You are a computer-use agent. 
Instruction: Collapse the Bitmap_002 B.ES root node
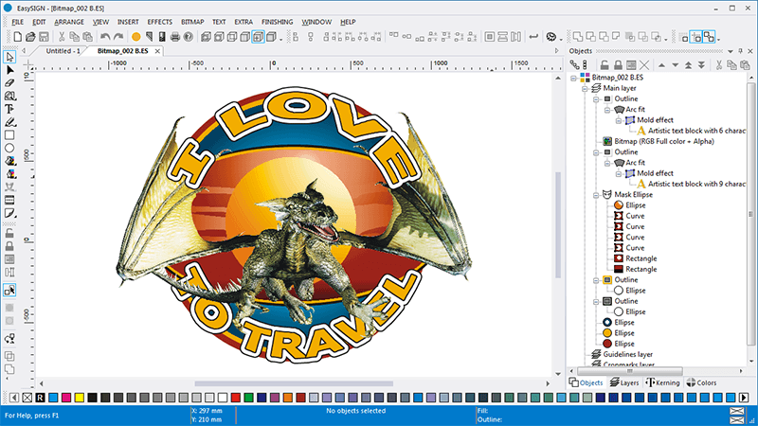point(574,77)
